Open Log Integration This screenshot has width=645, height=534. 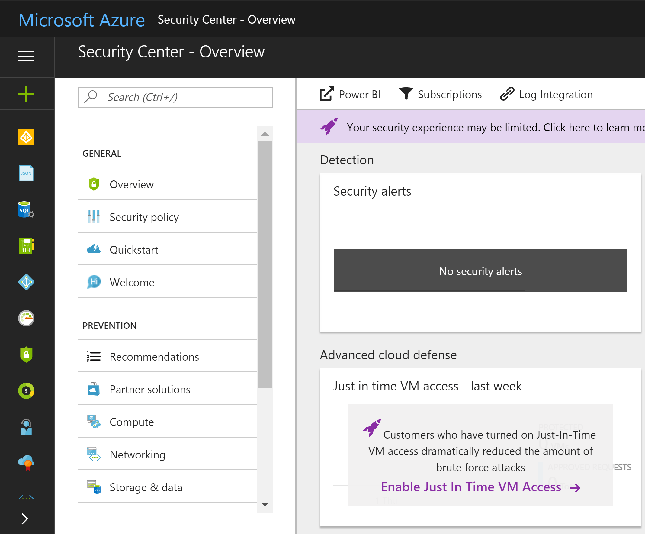click(547, 94)
